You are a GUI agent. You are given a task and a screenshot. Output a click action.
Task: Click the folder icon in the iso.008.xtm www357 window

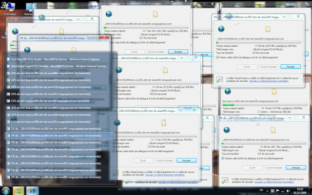[62, 31]
